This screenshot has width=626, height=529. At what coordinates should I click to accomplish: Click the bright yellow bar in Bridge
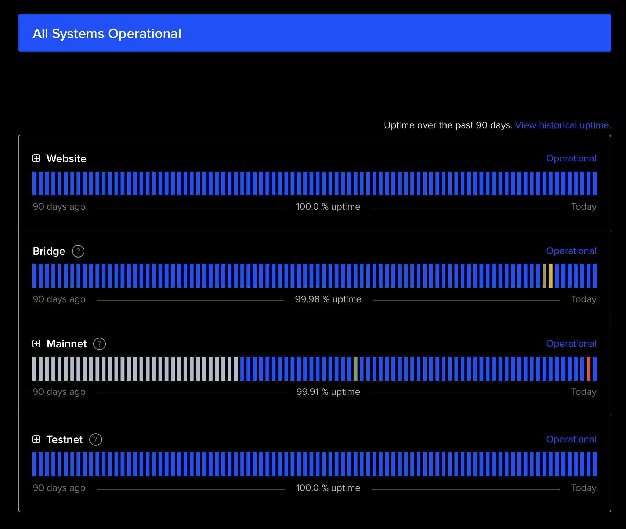(x=551, y=276)
